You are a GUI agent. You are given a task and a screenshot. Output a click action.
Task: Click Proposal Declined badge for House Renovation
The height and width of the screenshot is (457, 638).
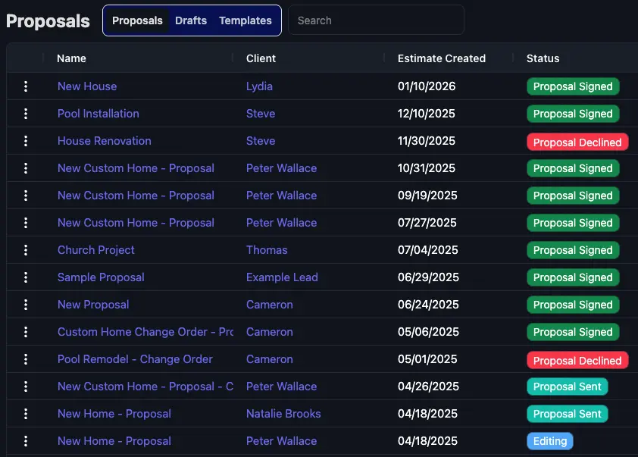pyautogui.click(x=577, y=142)
